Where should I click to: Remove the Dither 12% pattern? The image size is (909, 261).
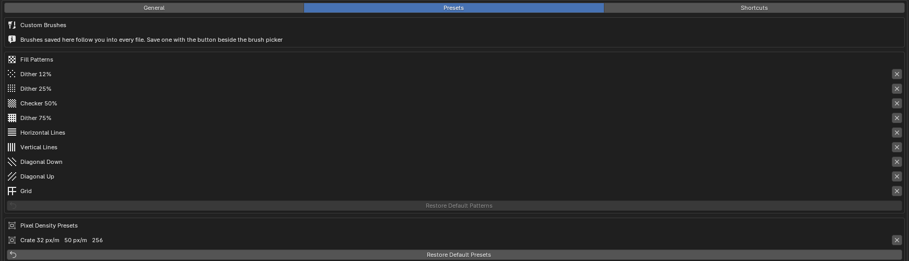[x=897, y=74]
